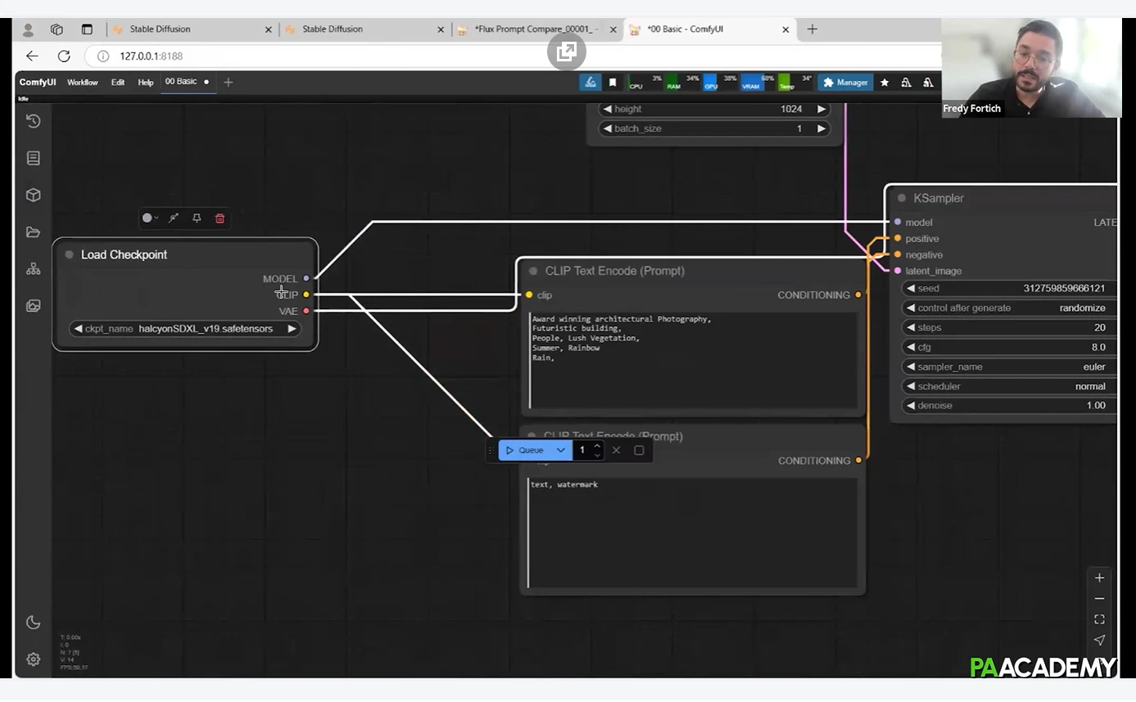This screenshot has height=702, width=1136.
Task: Open settings gear in left sidebar
Action: pyautogui.click(x=34, y=659)
